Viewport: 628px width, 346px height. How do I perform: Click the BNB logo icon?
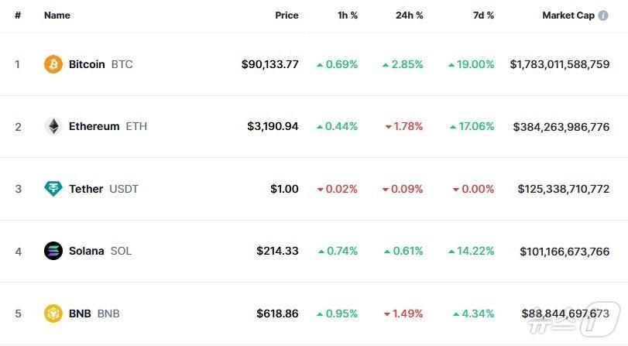point(53,313)
